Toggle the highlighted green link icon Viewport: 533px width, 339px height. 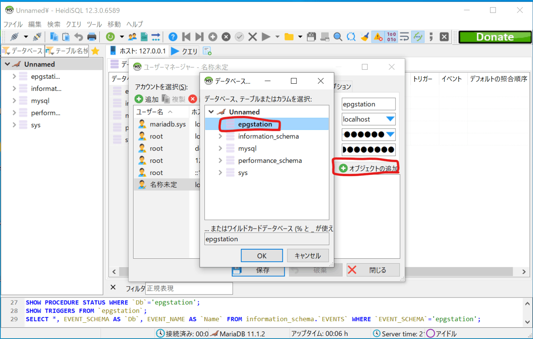(418, 37)
